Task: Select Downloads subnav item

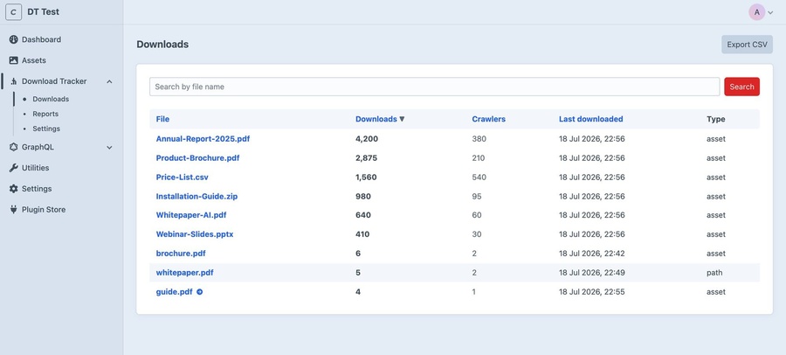Action: (51, 99)
